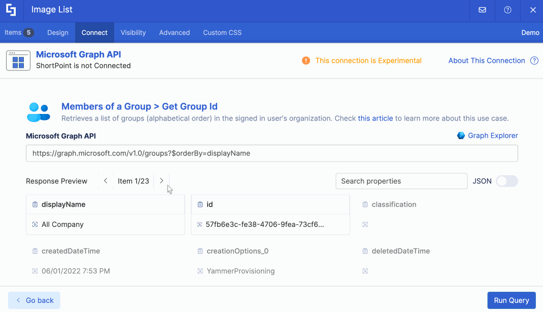The height and width of the screenshot is (312, 543).
Task: Click the empty deletedDateTime value icon
Action: tap(365, 271)
